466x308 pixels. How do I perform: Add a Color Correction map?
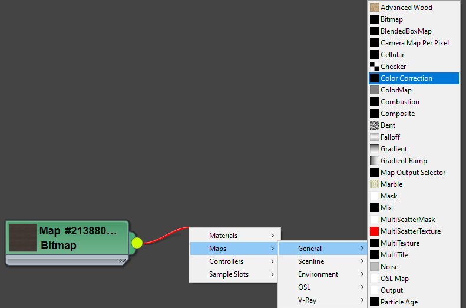414,78
